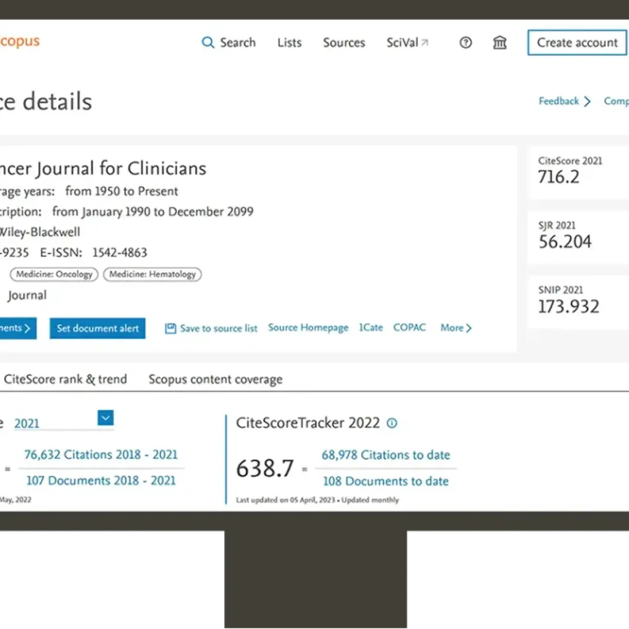Open the 1Cate link

click(x=371, y=328)
